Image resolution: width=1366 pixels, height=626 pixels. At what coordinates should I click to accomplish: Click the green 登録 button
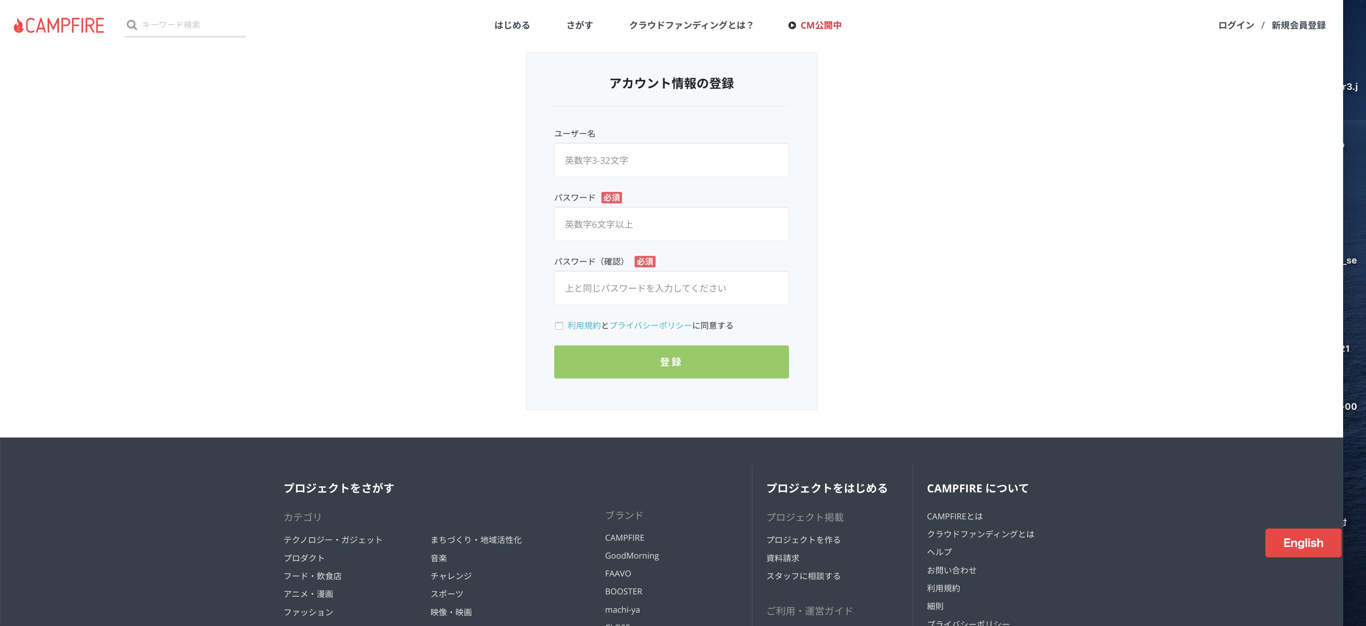pyautogui.click(x=671, y=362)
